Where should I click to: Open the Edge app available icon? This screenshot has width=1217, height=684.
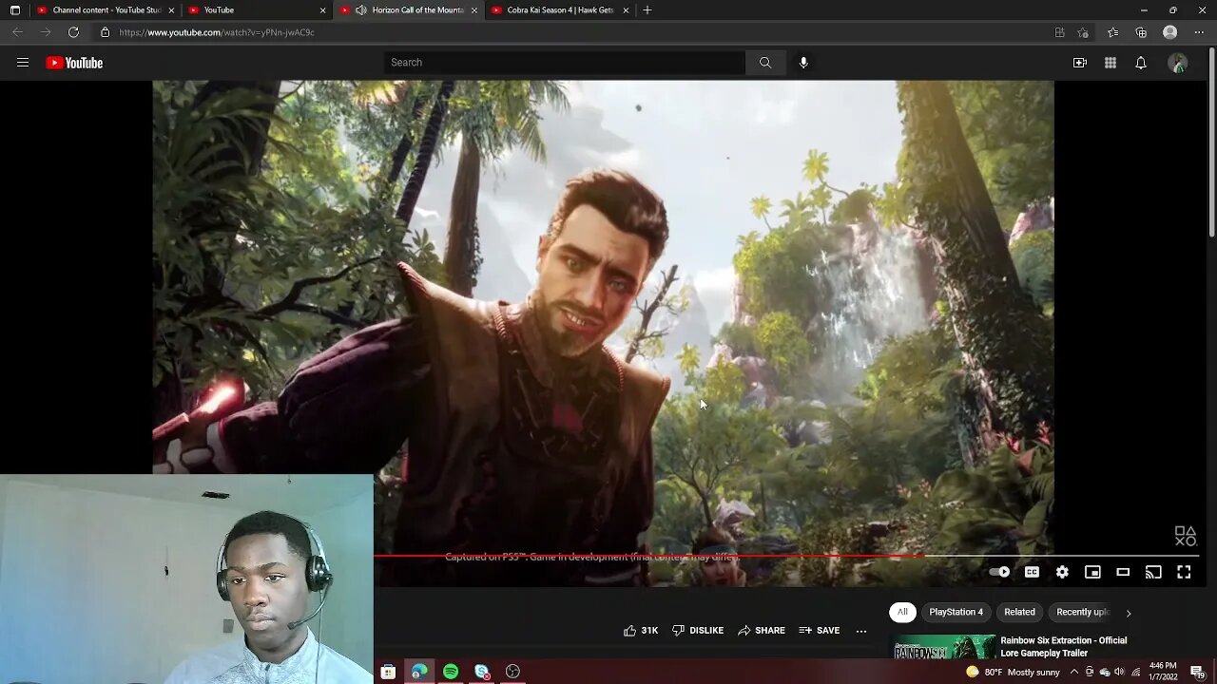1059,32
